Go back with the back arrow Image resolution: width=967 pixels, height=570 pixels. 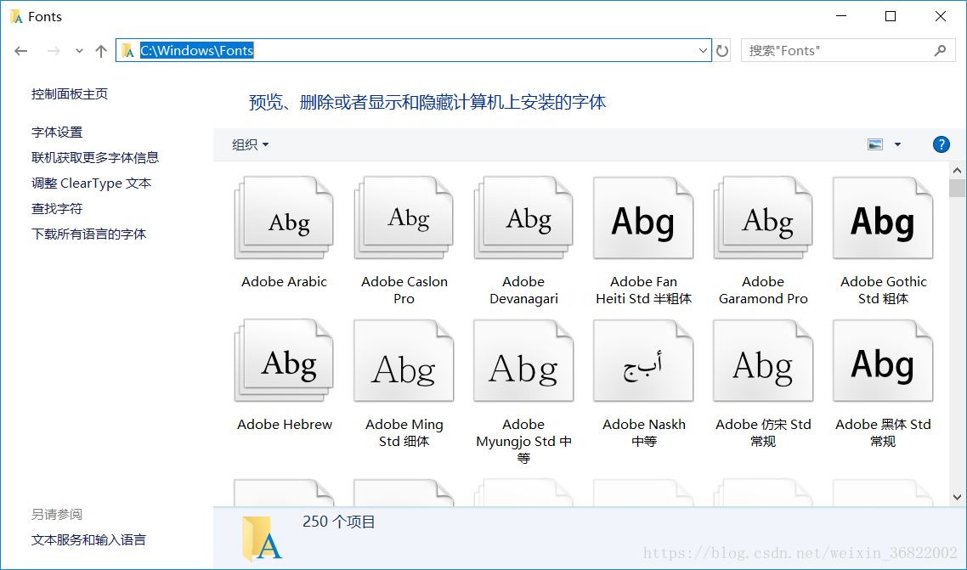tap(21, 51)
